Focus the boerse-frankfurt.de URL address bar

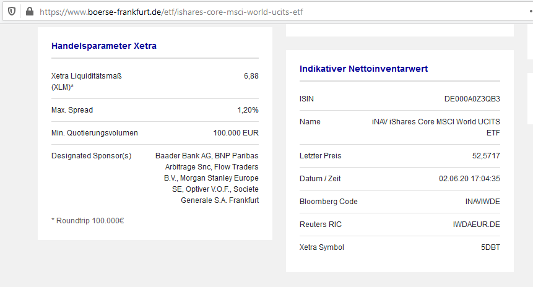tap(248, 12)
